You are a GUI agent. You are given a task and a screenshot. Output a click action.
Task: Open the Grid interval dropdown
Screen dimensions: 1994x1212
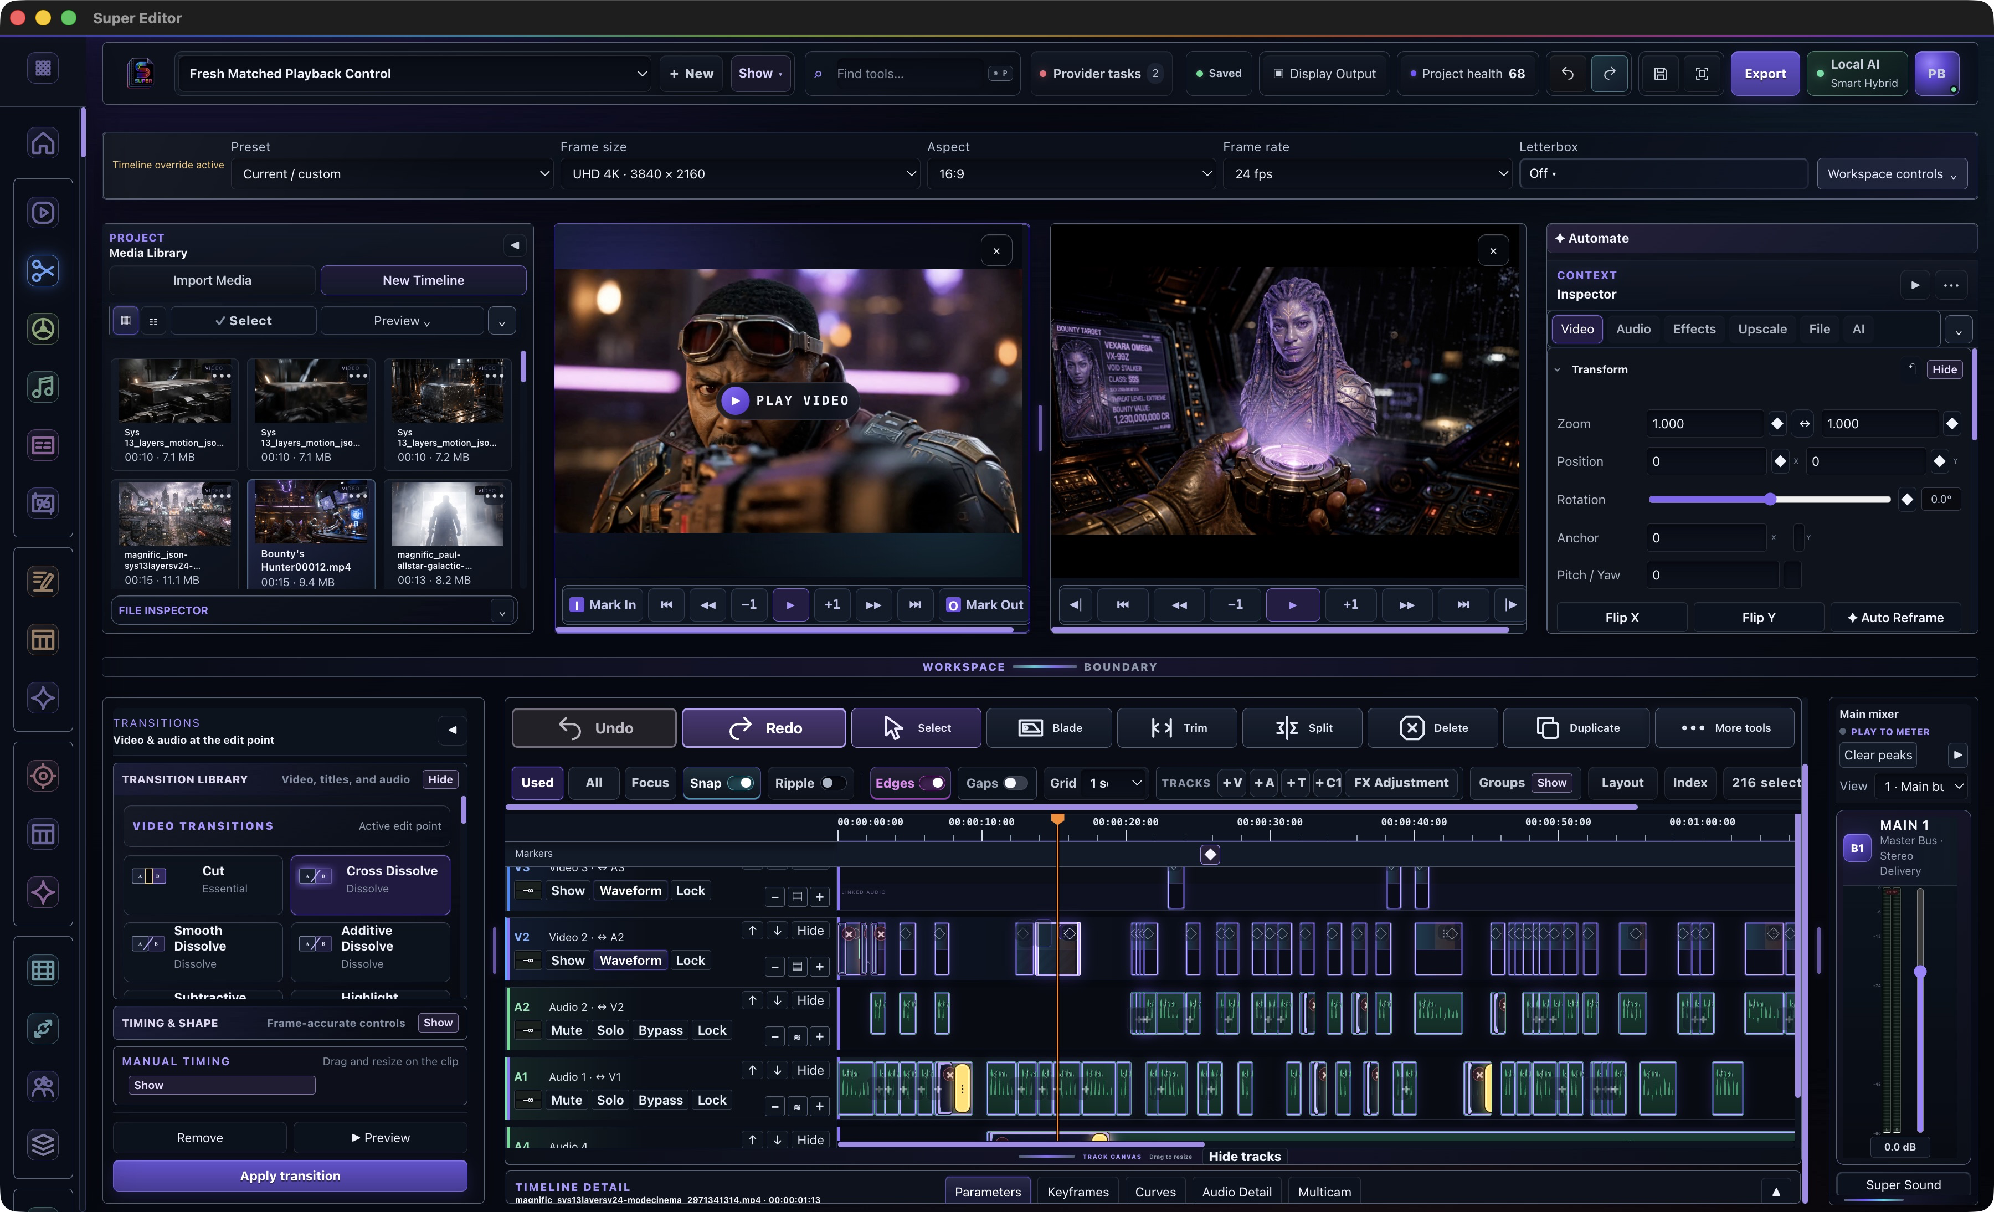(1115, 782)
